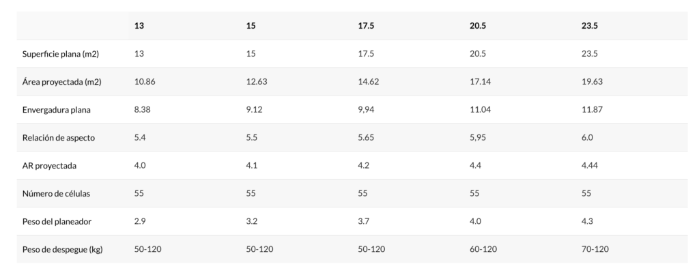699x273 pixels.
Task: Select the Peso de despegue (kg) label
Action: pos(62,249)
